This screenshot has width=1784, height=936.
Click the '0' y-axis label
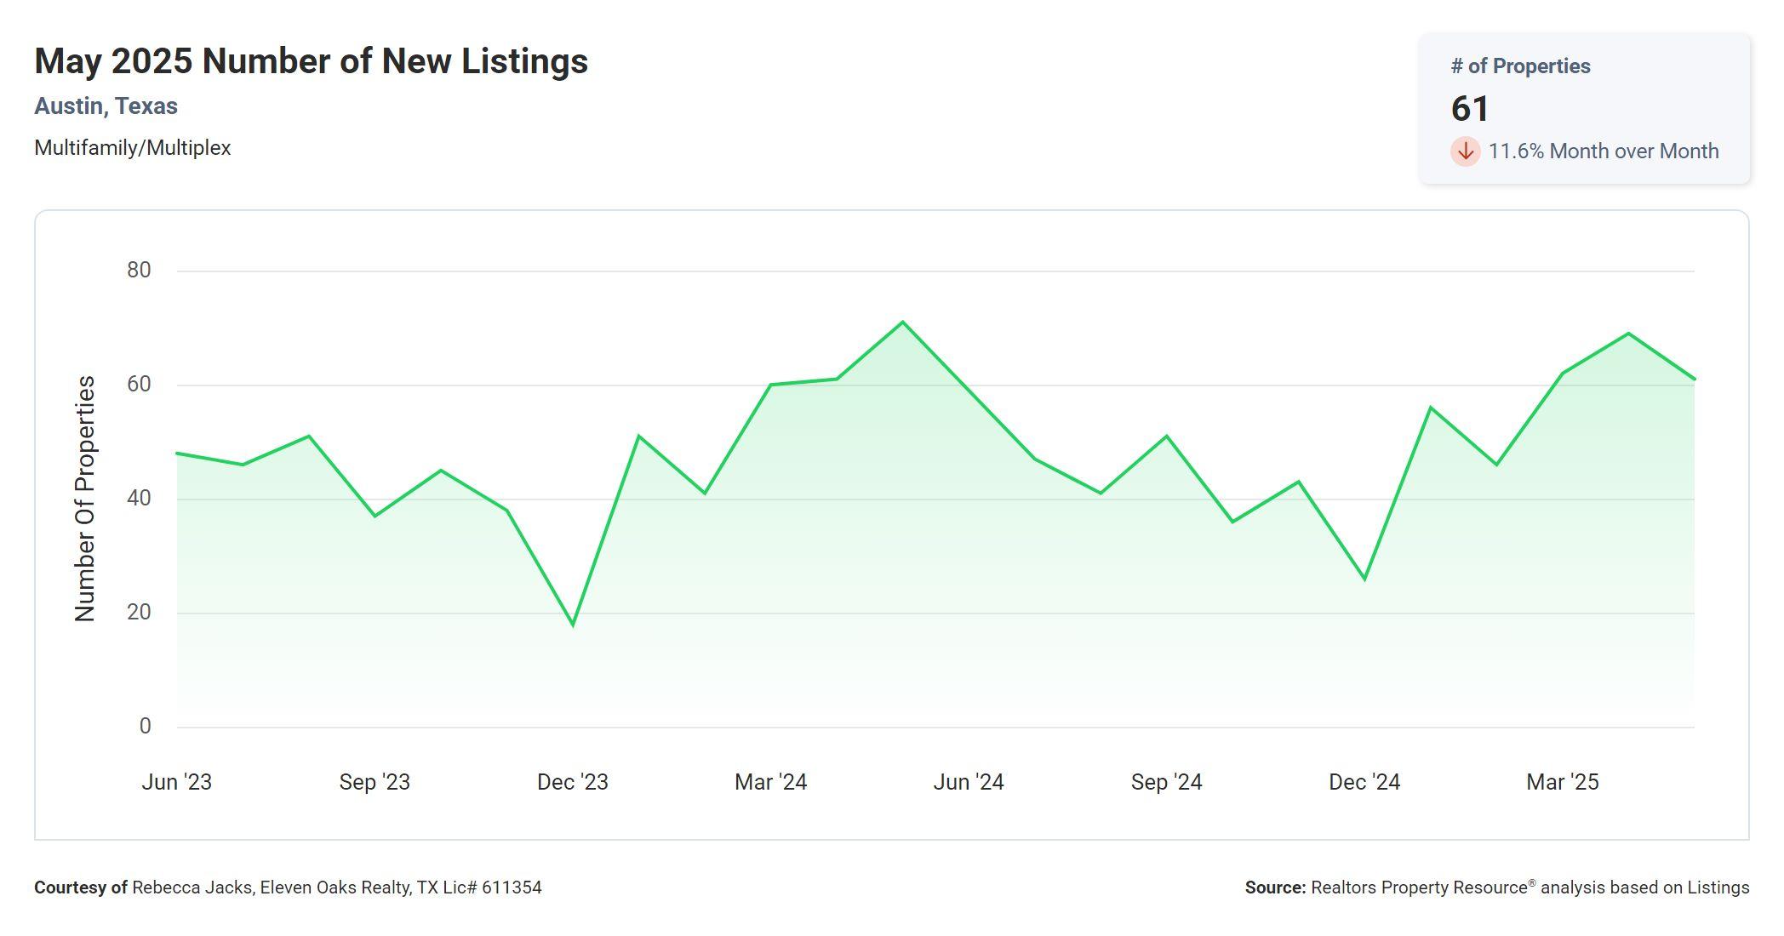pyautogui.click(x=145, y=727)
